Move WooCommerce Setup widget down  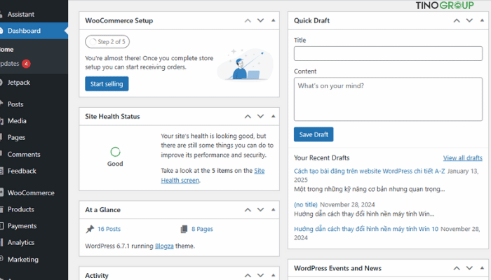click(260, 20)
